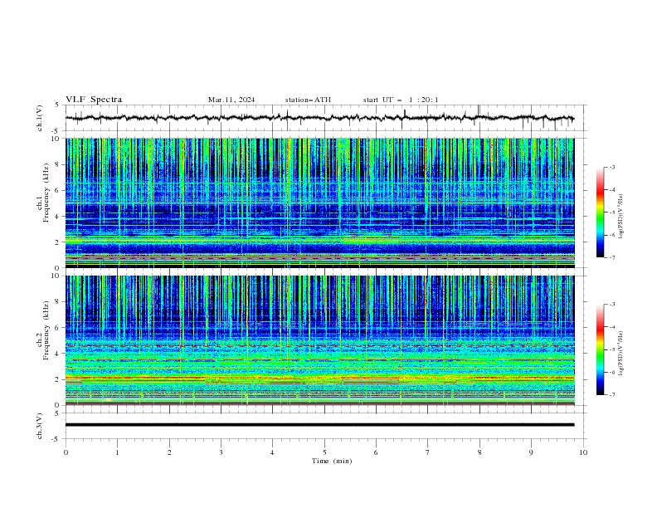Select the "start UT = 1 :20: 1" text
This screenshot has height=508, width=657.
click(401, 100)
